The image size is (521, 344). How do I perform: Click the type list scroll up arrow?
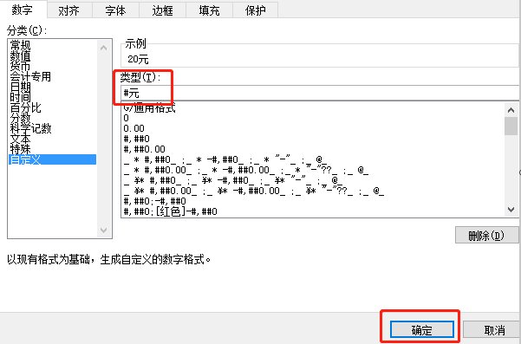pyautogui.click(x=511, y=110)
